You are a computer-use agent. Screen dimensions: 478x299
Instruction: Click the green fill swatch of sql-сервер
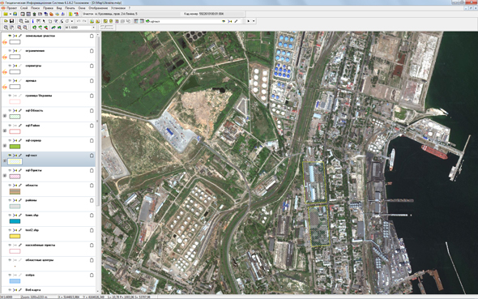(15, 147)
